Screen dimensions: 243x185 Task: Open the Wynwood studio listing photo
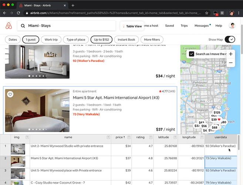coord(37,61)
